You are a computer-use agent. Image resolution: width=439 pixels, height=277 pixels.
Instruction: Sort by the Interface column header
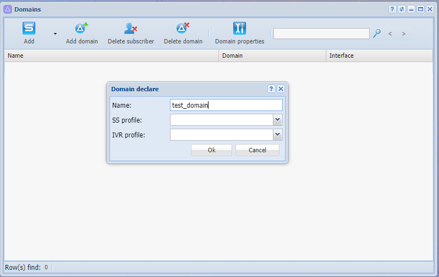pyautogui.click(x=380, y=56)
